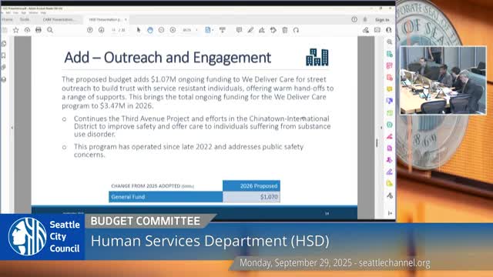Image resolution: width=493 pixels, height=277 pixels.
Task: Open Export PDF tool in right pane
Action: (390, 54)
